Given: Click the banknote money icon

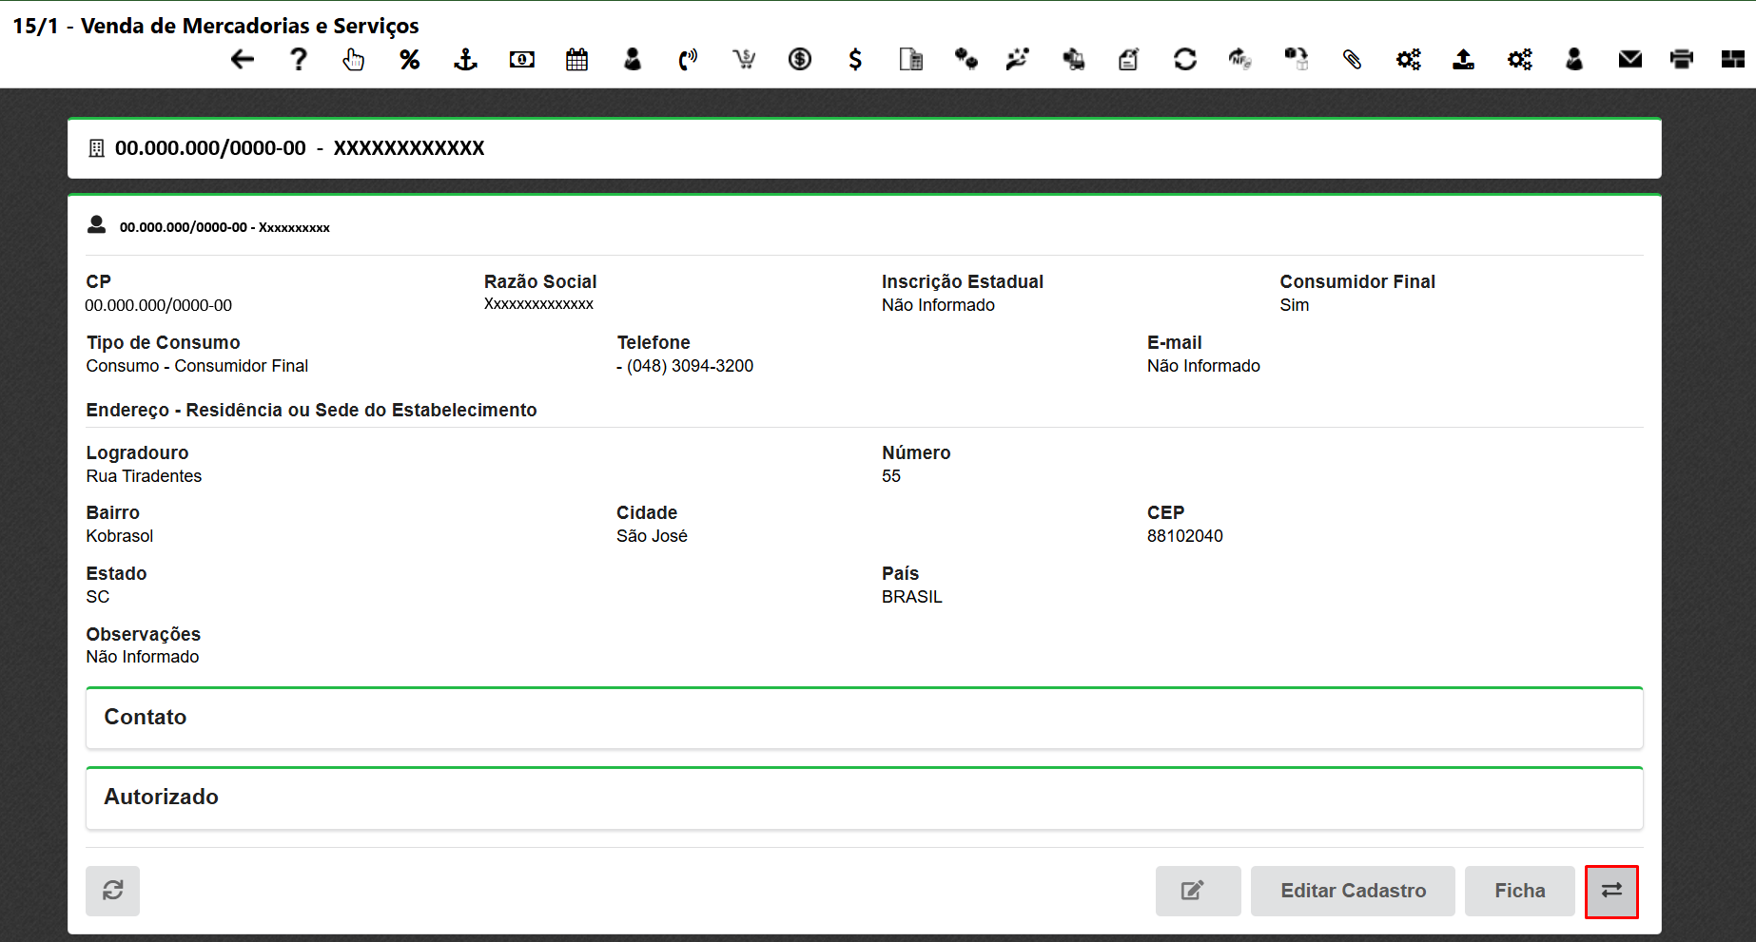Looking at the screenshot, I should pyautogui.click(x=521, y=60).
